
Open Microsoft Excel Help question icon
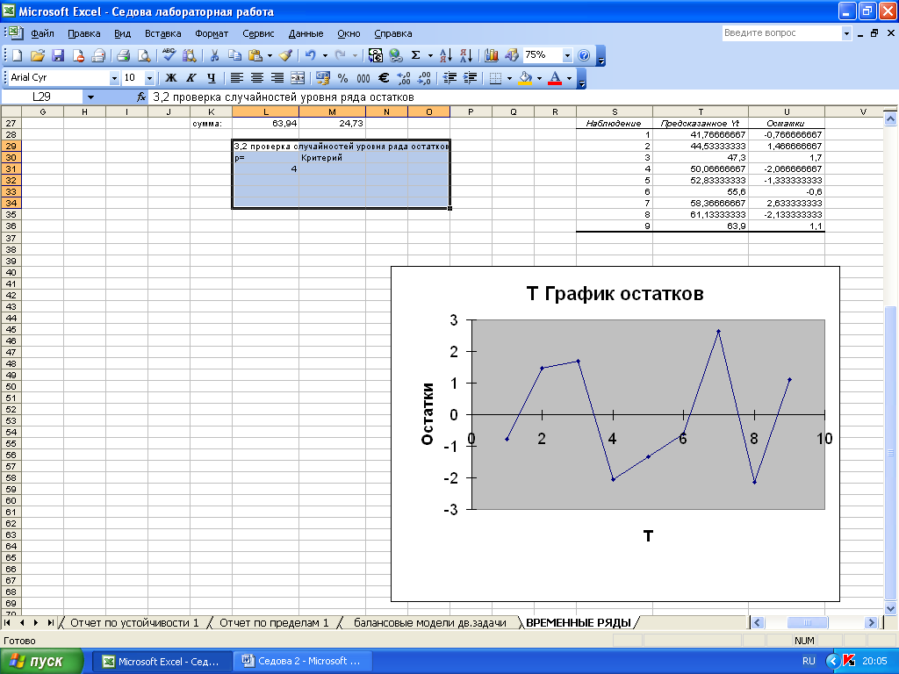[x=584, y=55]
